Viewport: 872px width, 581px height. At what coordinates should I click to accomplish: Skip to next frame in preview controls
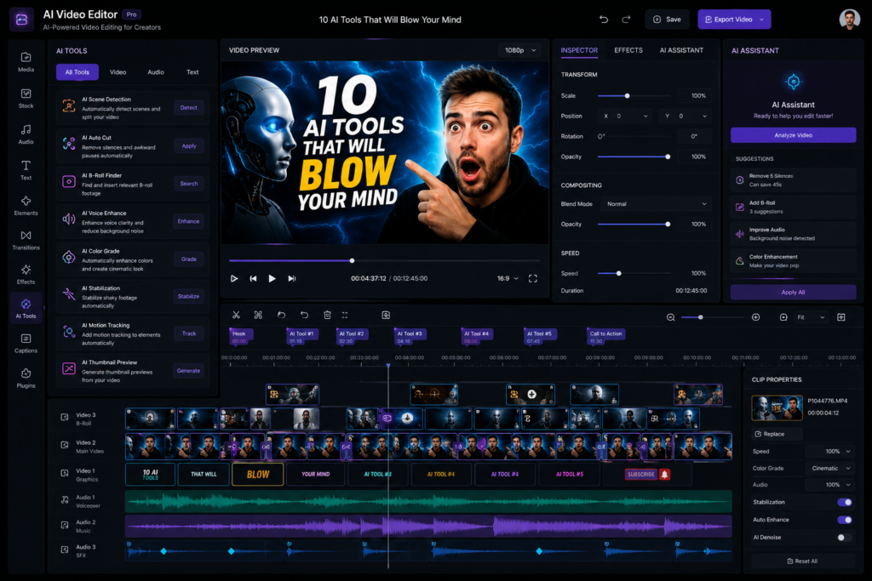[x=291, y=278]
